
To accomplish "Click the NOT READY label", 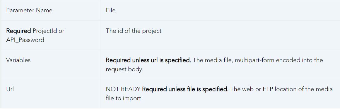I will [123, 89].
